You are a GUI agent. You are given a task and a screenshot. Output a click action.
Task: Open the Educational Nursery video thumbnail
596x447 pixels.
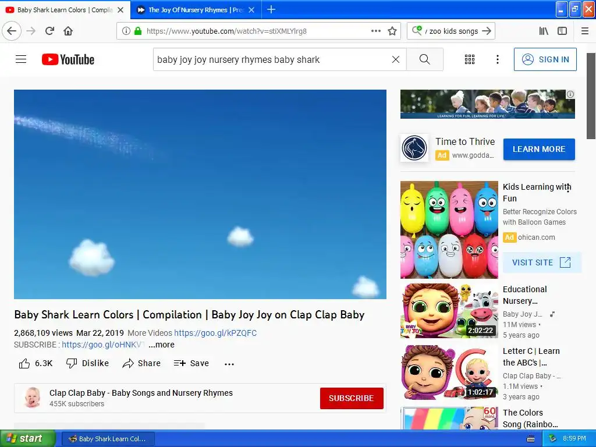point(449,311)
